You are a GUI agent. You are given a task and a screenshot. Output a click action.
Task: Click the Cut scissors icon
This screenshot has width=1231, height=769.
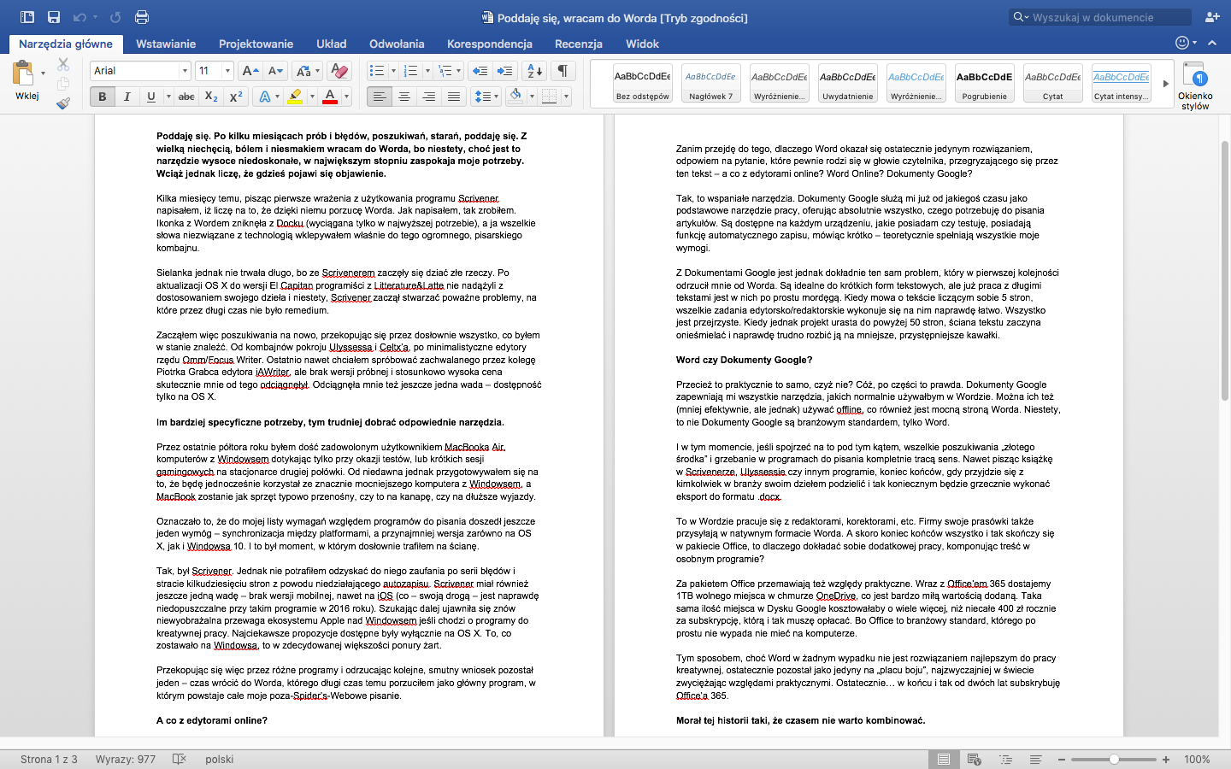coord(63,64)
